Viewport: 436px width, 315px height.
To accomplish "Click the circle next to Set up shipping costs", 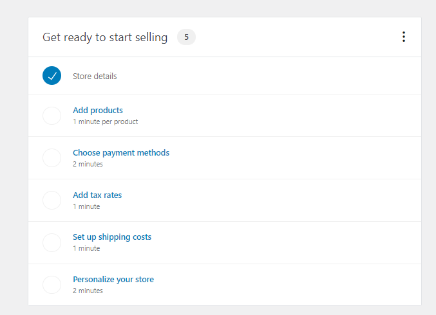I will 52,242.
